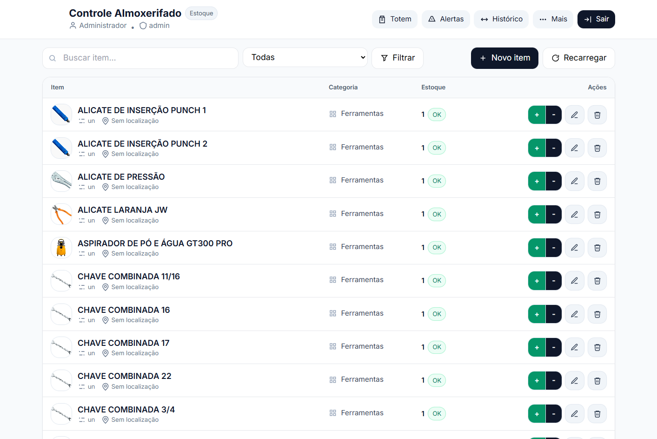Screen dimensions: 657x439
Task: Delete CHAVE COMBINADA 11/16 from the list
Action: [x=597, y=281]
